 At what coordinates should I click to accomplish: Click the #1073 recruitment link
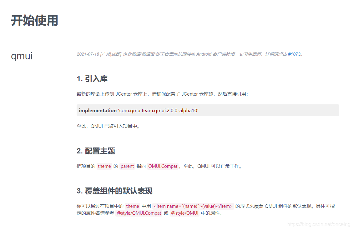pyautogui.click(x=295, y=54)
